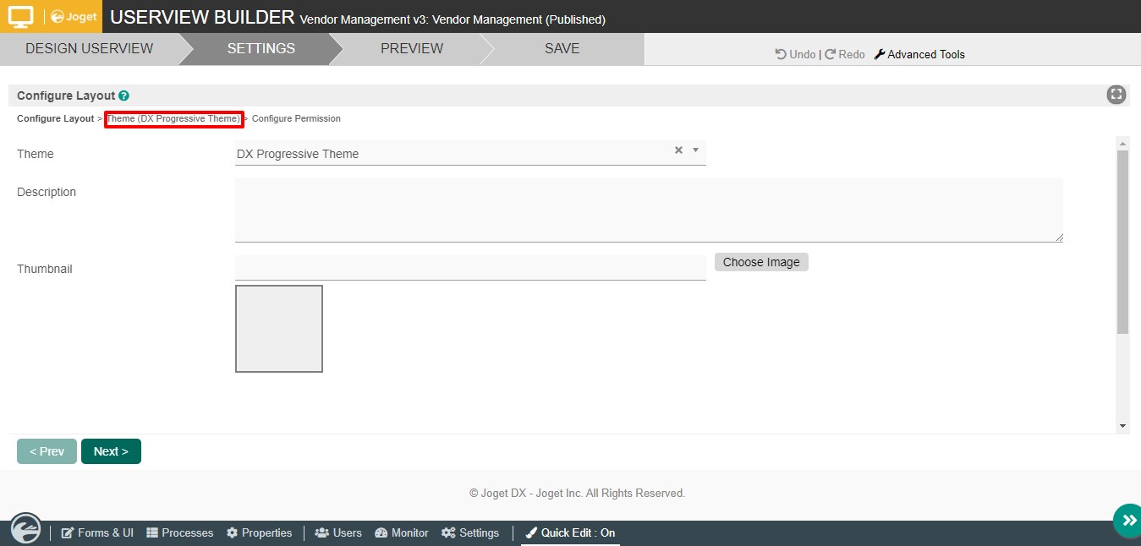Clear the selected DX Progressive Theme
The image size is (1141, 546).
point(678,150)
